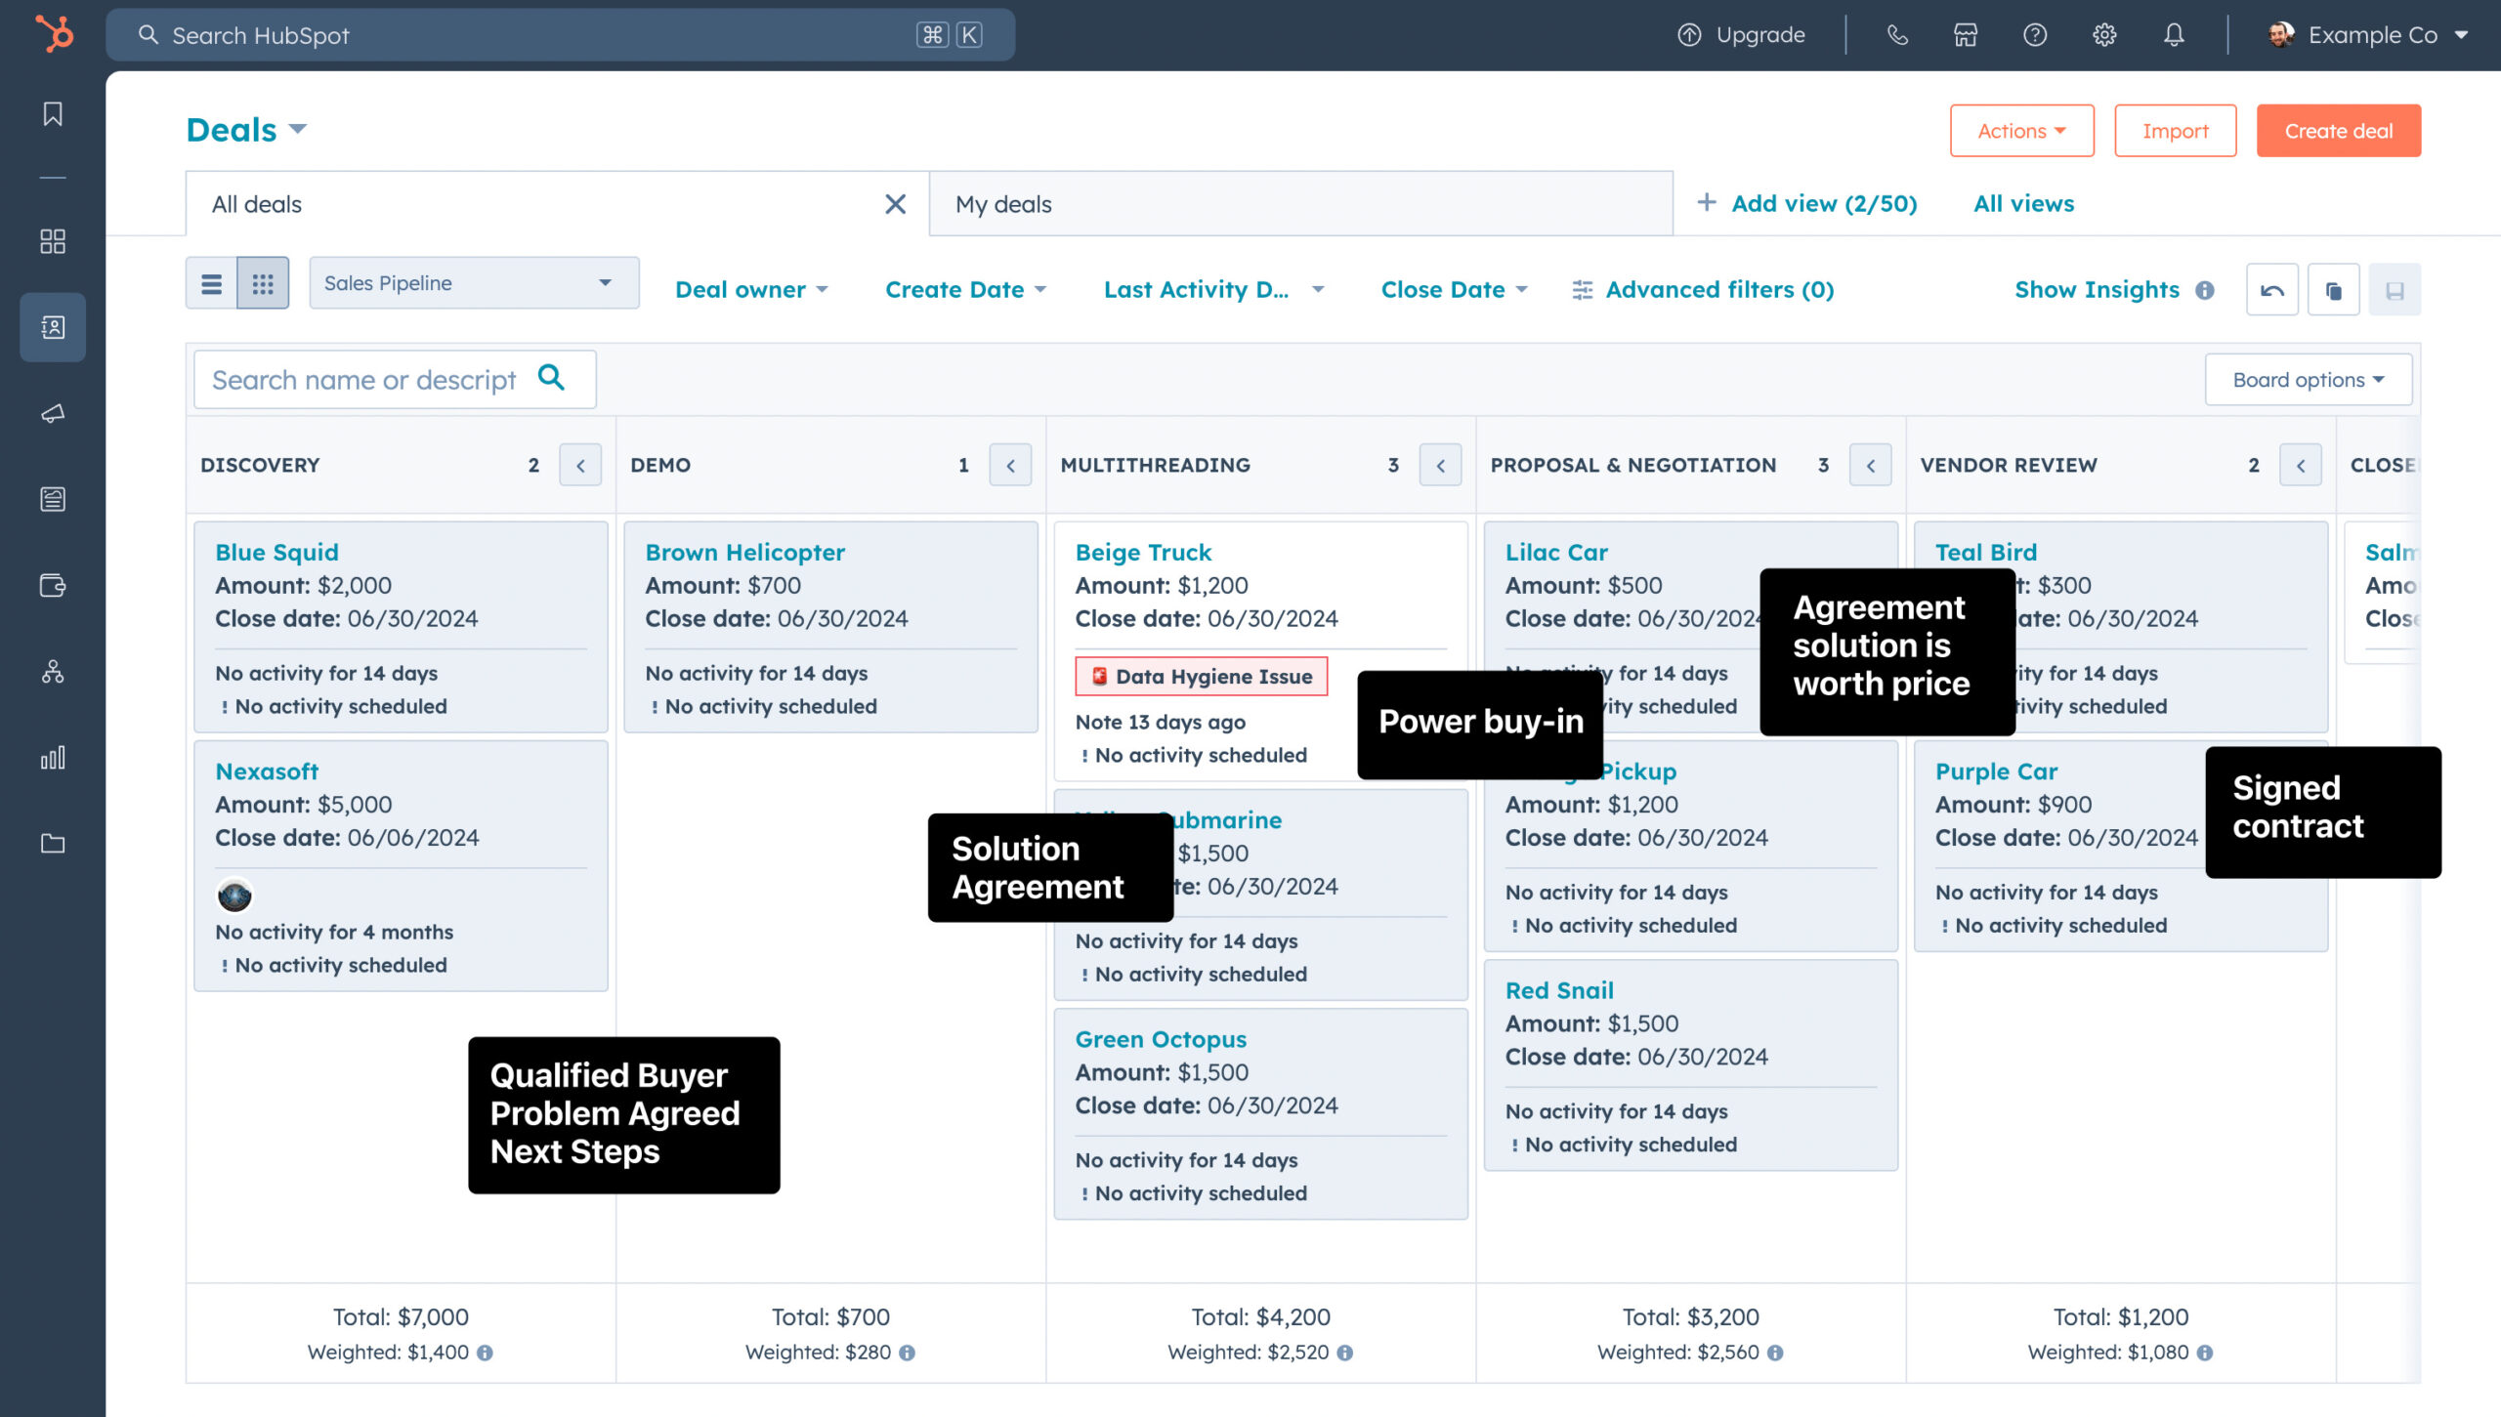Open the settings gear icon
Image resolution: width=2501 pixels, height=1417 pixels.
[x=2104, y=35]
